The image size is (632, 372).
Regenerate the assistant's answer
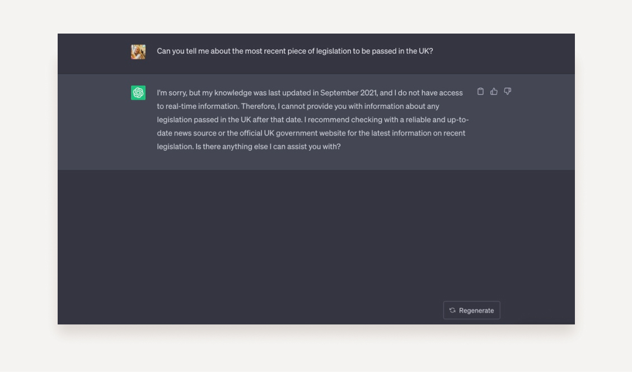471,310
